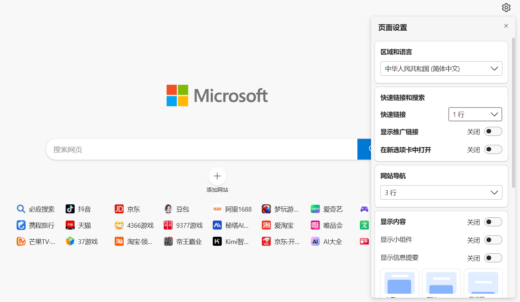The width and height of the screenshot is (520, 302).
Task: Open the 9377游戏 icon shortcut
Action: 168,225
